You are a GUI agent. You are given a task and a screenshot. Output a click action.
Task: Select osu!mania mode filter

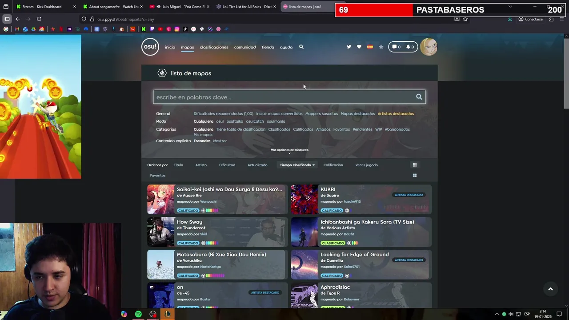(276, 121)
